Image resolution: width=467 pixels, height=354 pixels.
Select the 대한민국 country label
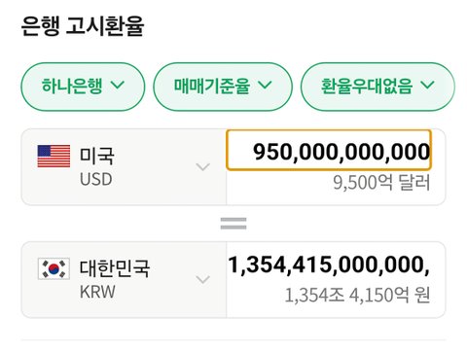click(115, 268)
